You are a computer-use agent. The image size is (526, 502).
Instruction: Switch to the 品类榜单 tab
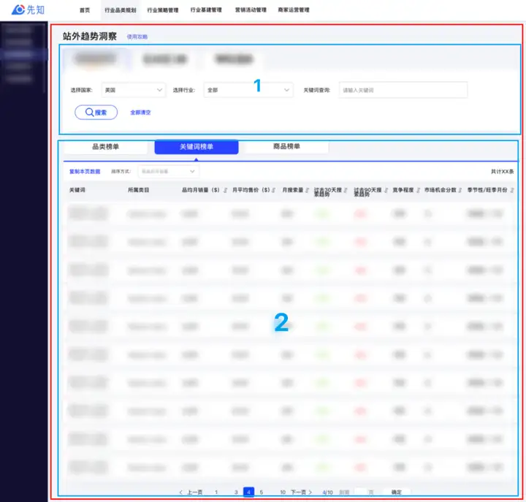[105, 147]
